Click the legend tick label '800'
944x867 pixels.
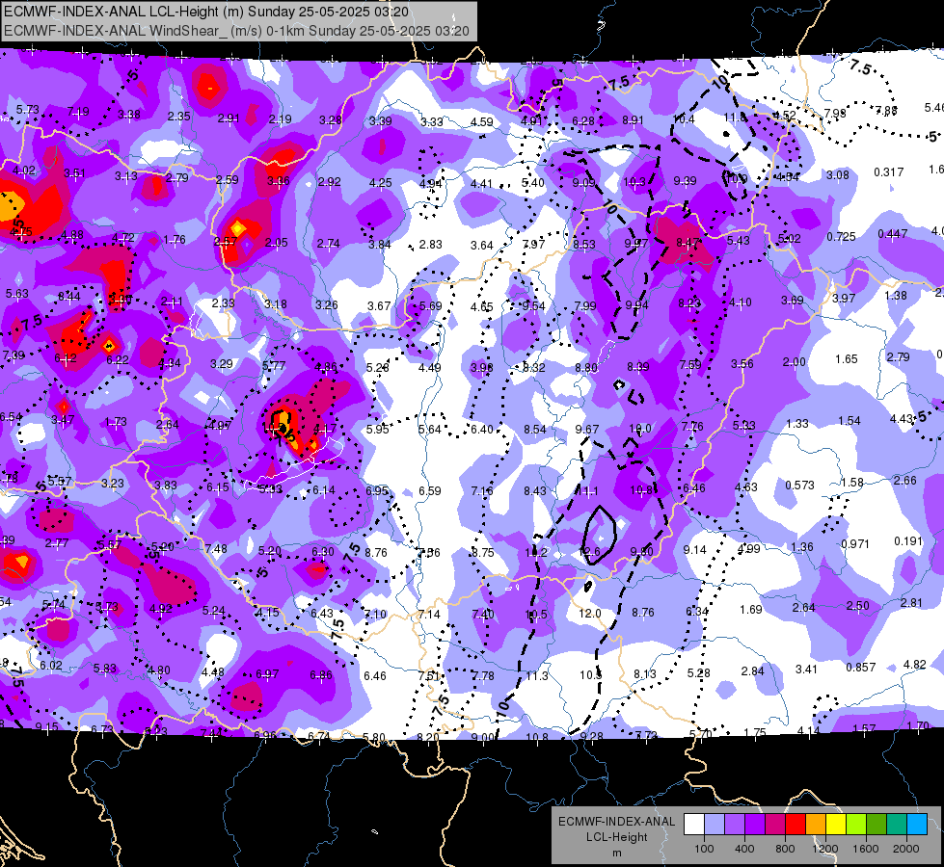tap(785, 849)
